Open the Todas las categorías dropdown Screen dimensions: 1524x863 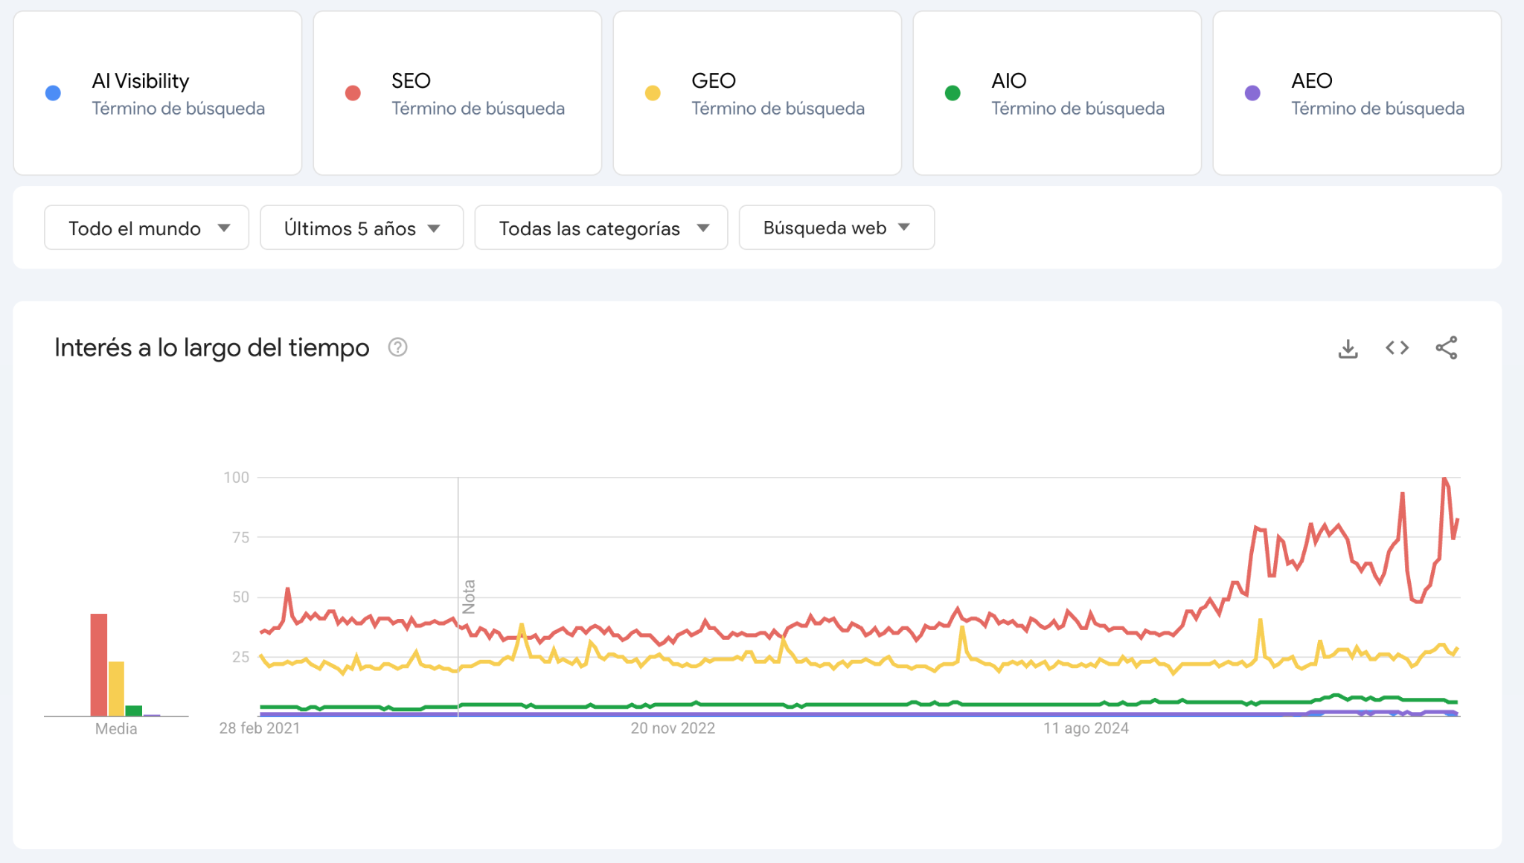[x=601, y=228]
